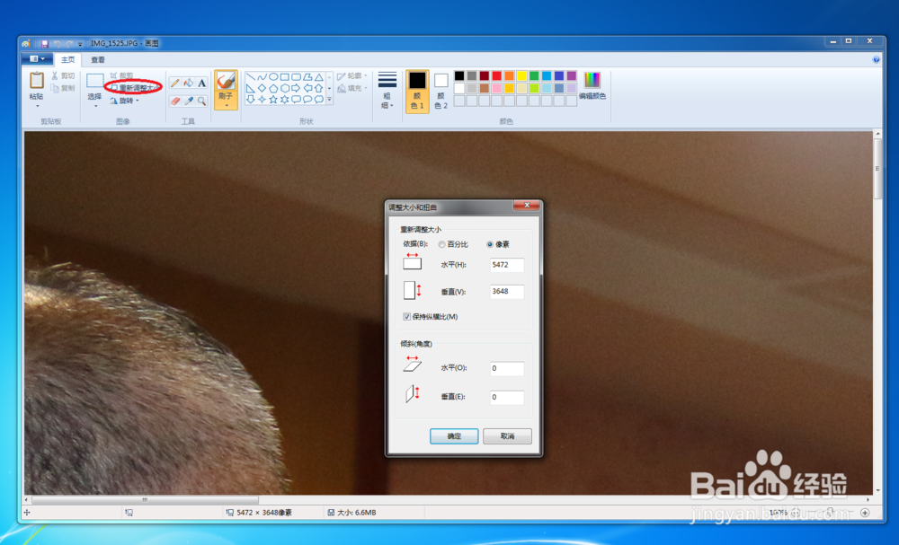Click OK (确定) in resize dialog
The image size is (899, 545).
click(x=454, y=436)
